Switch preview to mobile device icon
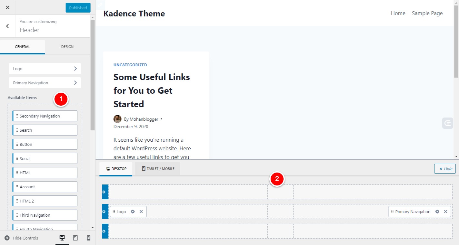The image size is (459, 245). 89,238
